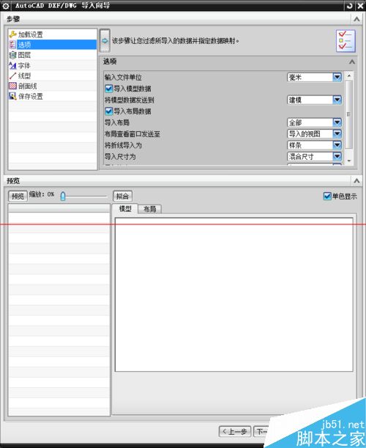Viewport: 366px width, 448px height.
Task: Click the 保存设置 save icon
Action: [x=13, y=96]
